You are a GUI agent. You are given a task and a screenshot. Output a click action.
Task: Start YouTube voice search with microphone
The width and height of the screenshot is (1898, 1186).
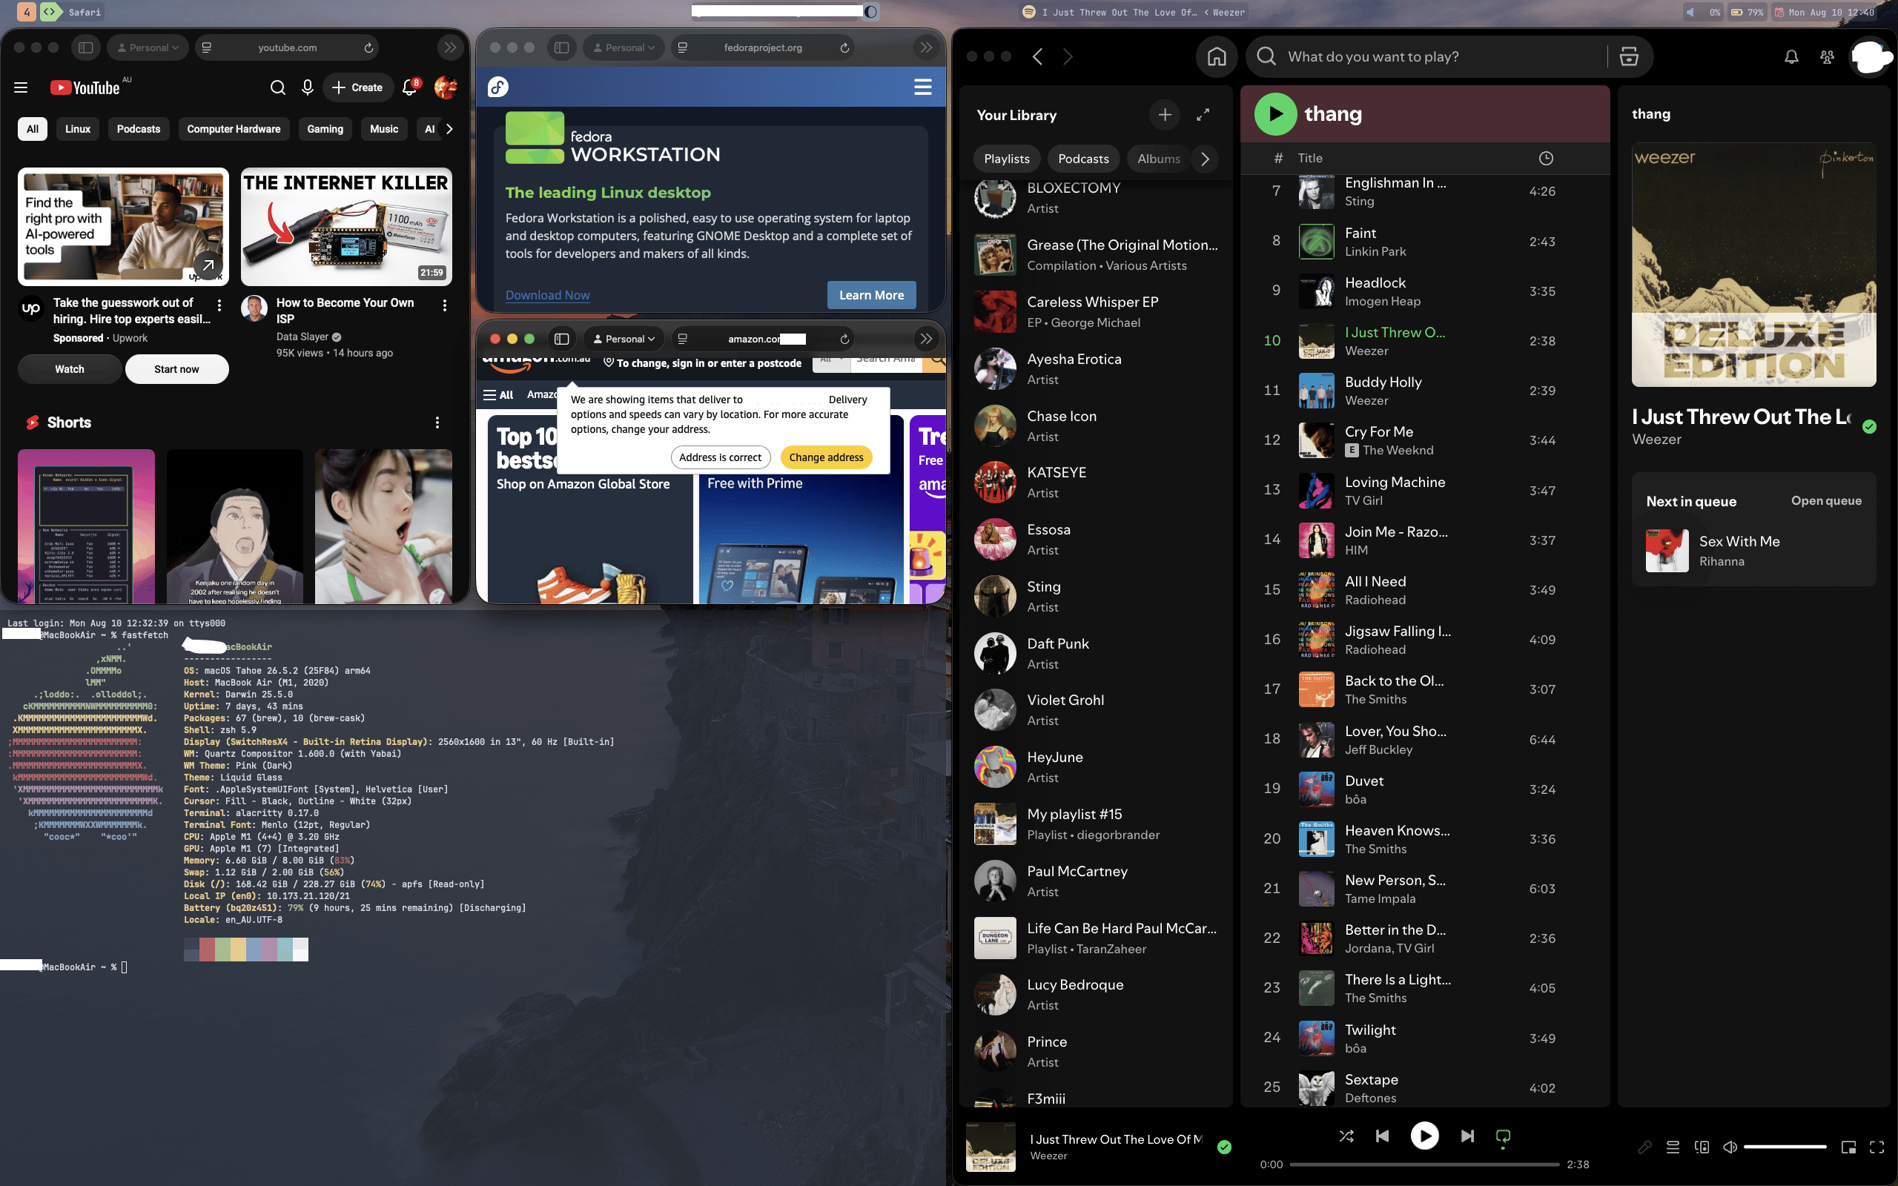308,88
